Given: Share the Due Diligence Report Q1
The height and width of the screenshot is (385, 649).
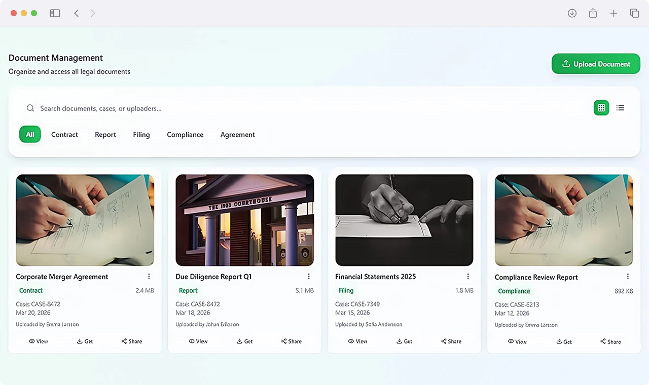Looking at the screenshot, I should pyautogui.click(x=292, y=341).
